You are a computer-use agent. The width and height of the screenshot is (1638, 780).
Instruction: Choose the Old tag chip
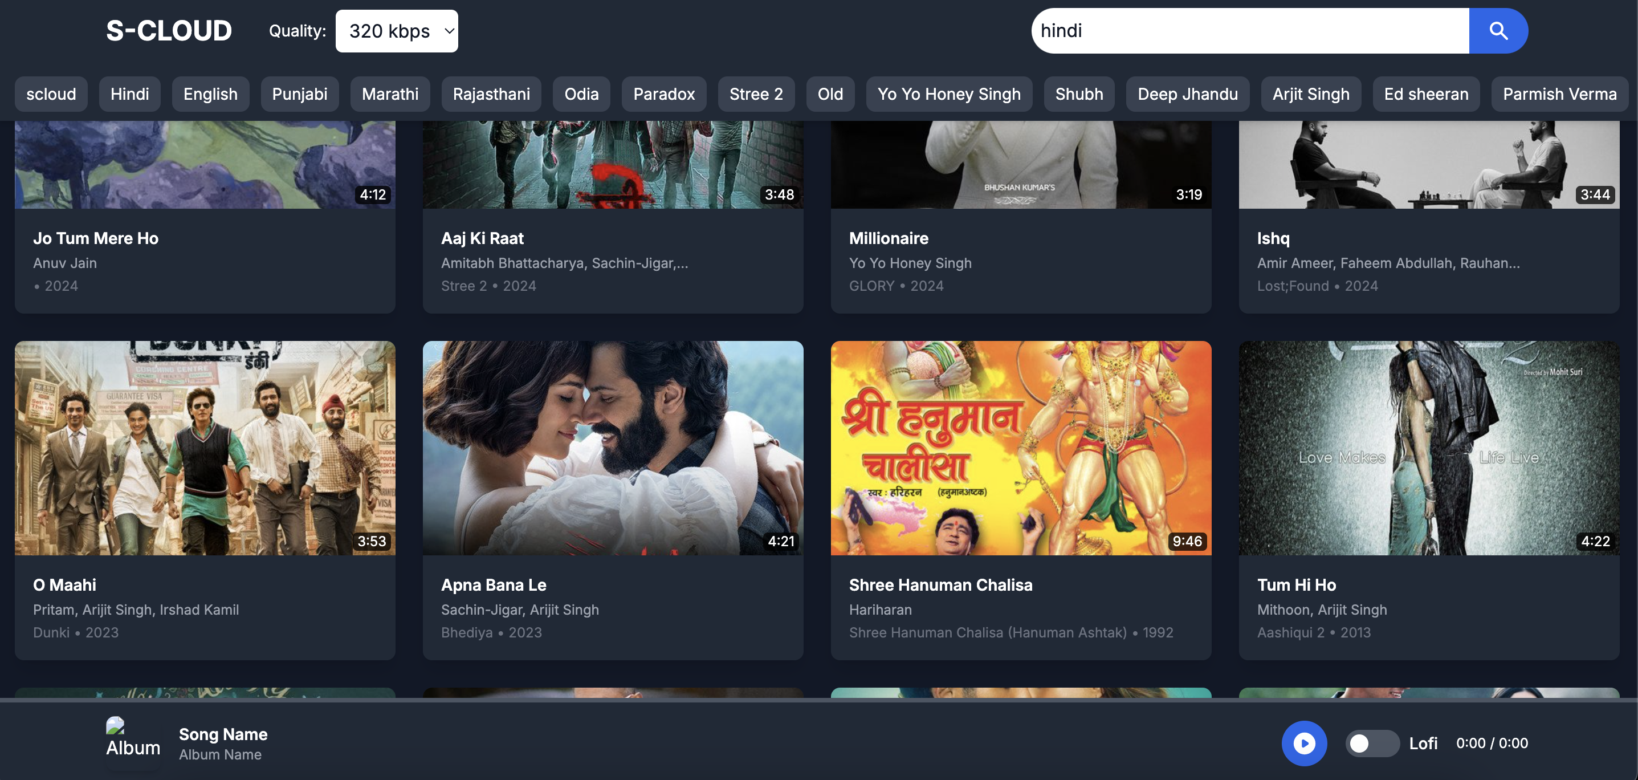830,94
